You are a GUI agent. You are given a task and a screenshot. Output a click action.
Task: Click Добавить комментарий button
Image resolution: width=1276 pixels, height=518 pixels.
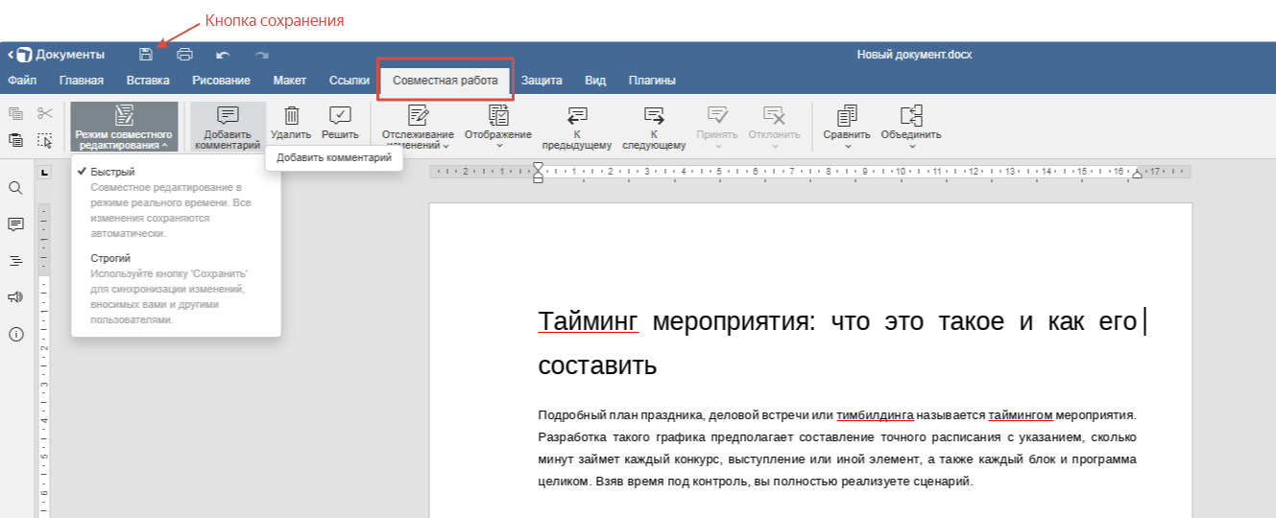coord(228,128)
